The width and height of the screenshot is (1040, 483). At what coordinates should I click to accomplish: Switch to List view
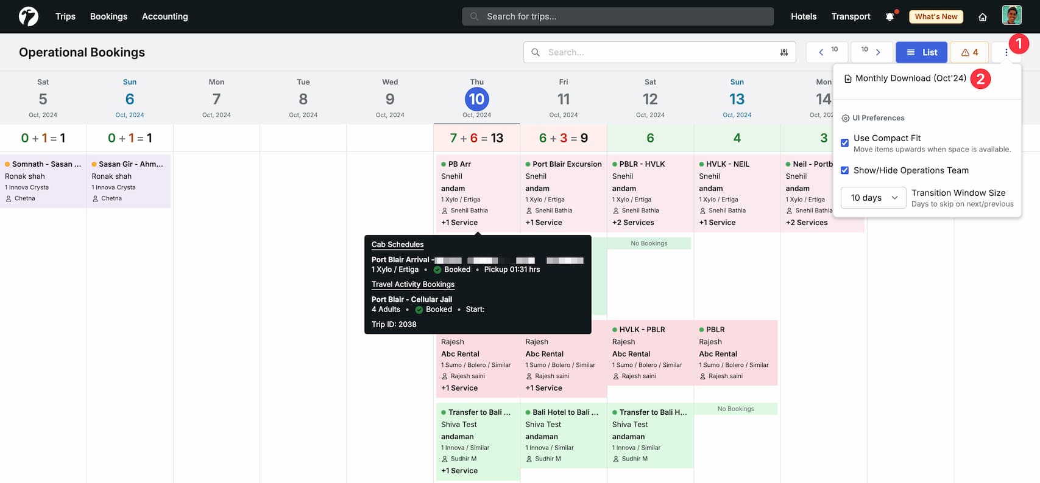point(921,52)
